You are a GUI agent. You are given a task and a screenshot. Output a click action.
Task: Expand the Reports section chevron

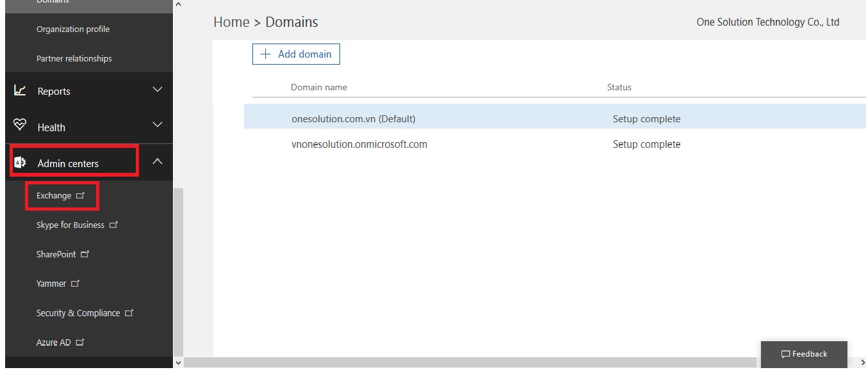pos(158,90)
